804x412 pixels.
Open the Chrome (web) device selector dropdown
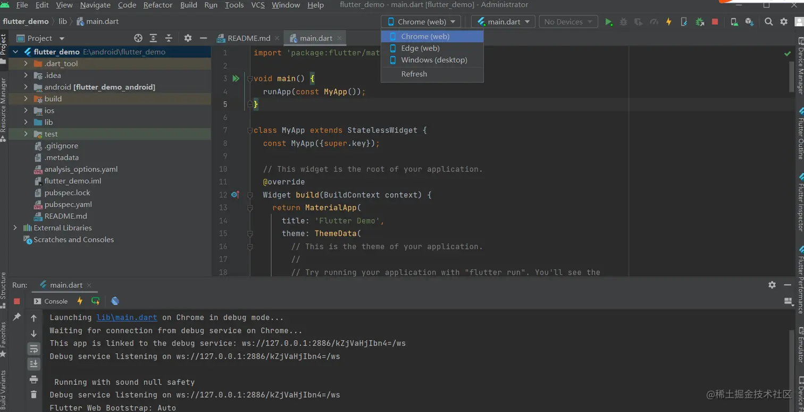[421, 22]
